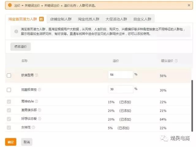Click the disabled checkbox for 潮男俱乐部
This screenshot has width=196, height=147.
[x=9, y=110]
